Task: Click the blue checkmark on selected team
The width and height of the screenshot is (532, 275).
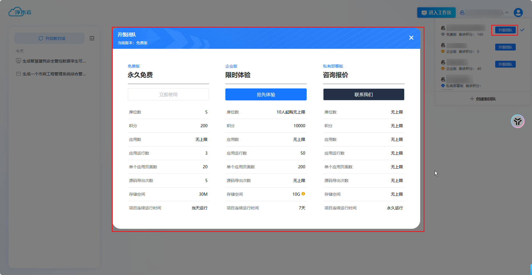Action: point(522,30)
